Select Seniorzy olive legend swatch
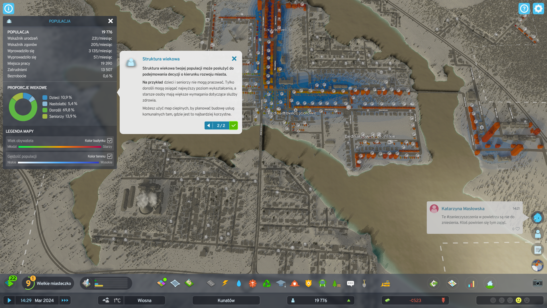 pyautogui.click(x=45, y=116)
